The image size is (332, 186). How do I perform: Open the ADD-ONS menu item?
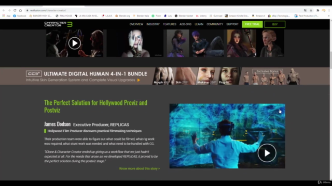point(186,24)
